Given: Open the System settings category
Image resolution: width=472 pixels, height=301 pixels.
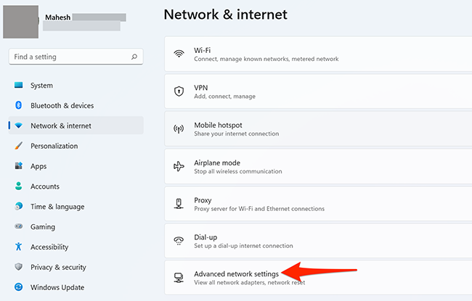Looking at the screenshot, I should tap(76, 85).
